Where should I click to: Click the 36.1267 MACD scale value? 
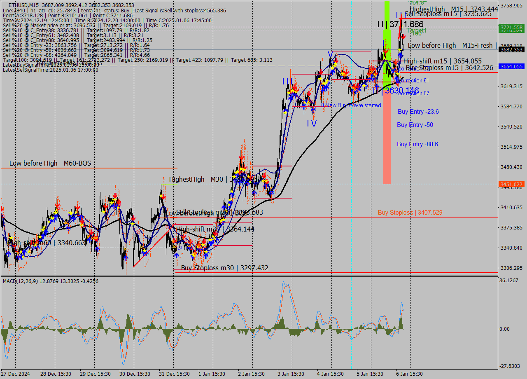(509, 281)
